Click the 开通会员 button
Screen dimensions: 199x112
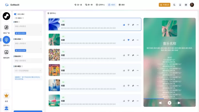click(164, 5)
